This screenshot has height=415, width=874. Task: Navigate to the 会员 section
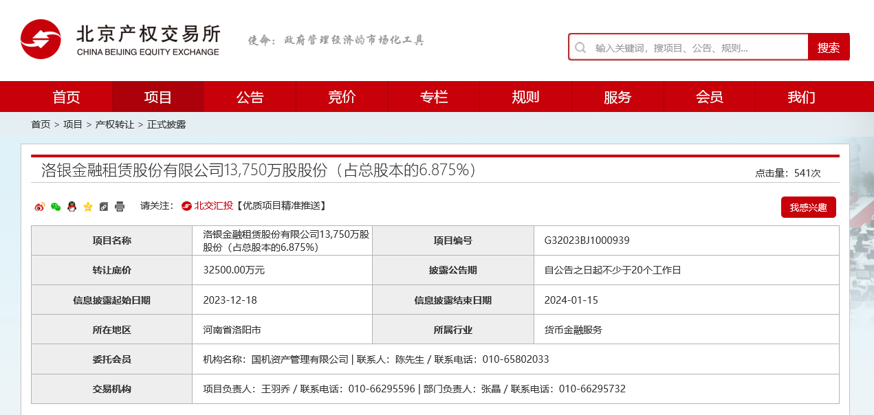tap(709, 97)
